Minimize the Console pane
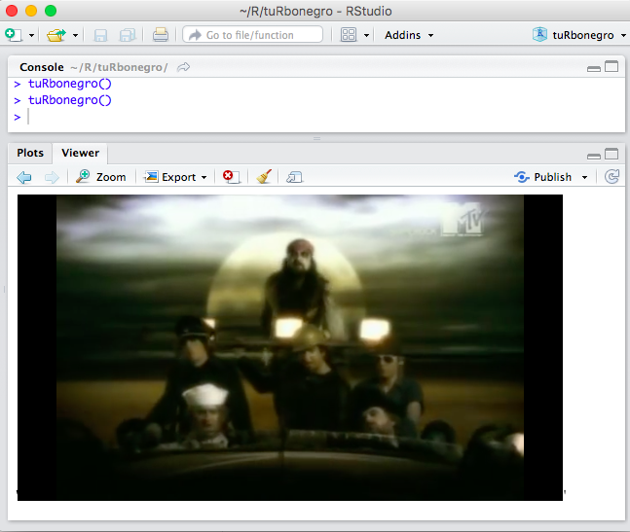 tap(594, 69)
